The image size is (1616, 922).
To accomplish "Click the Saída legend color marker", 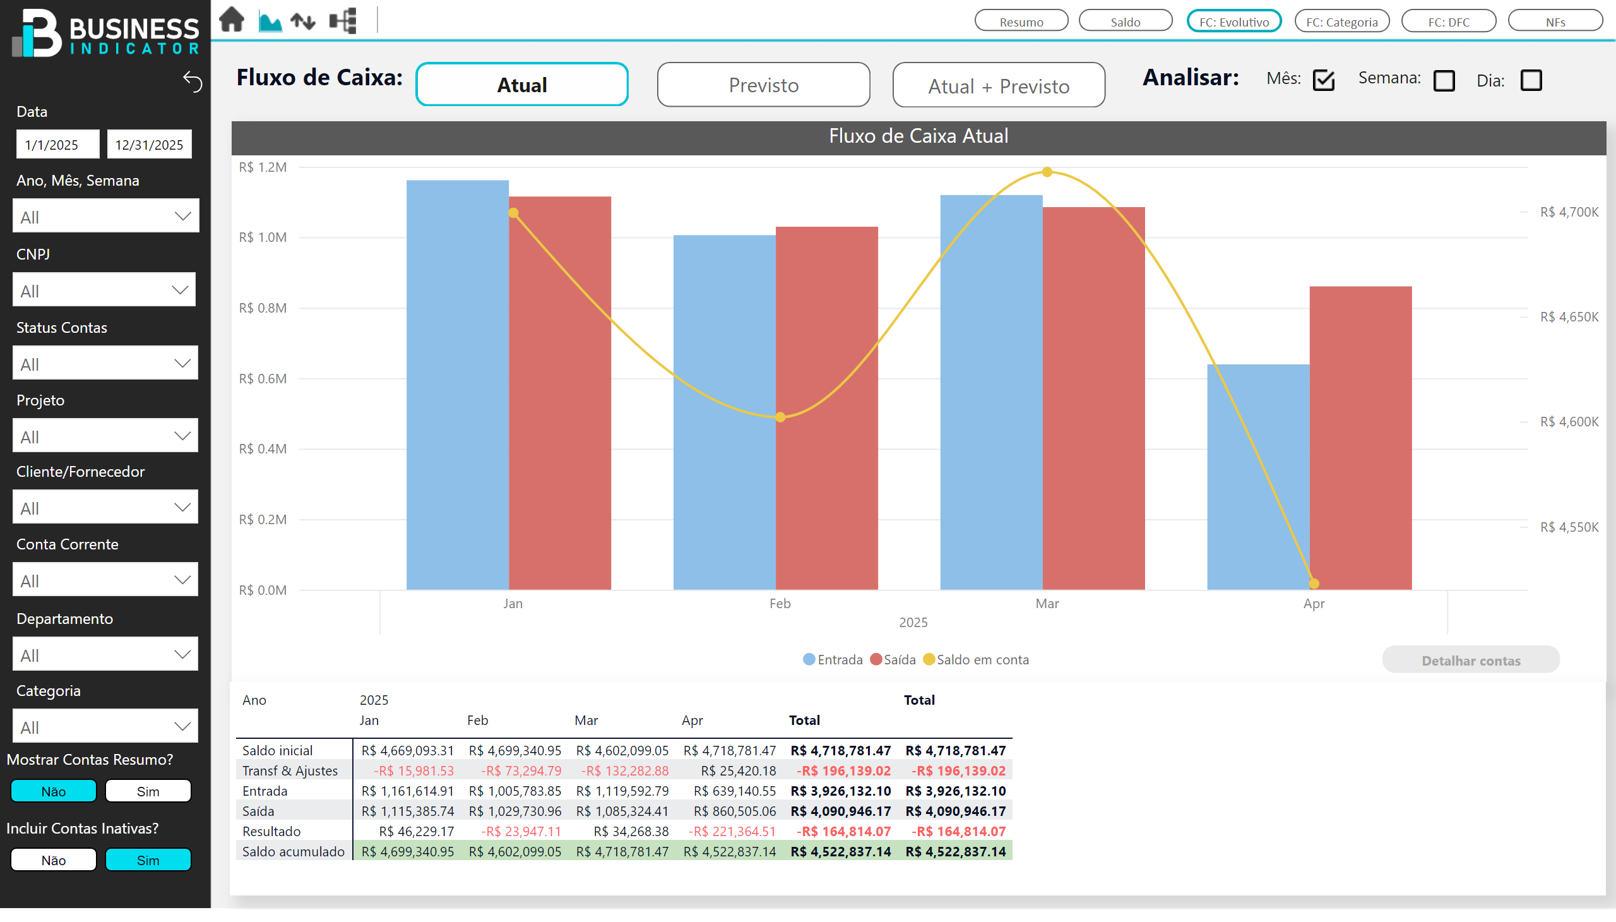I will tap(876, 660).
